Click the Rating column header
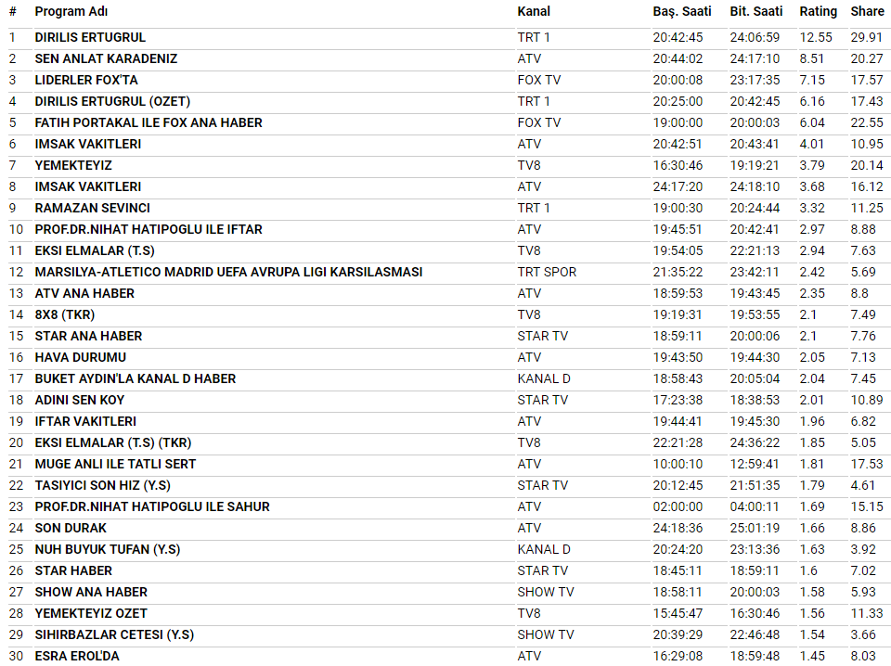Viewport: 891px width, 666px height. coord(818,11)
